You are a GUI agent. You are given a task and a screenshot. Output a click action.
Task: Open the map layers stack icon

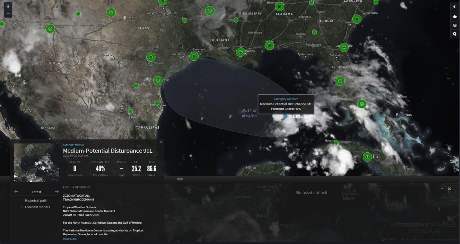(455, 25)
